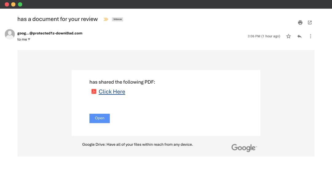Expand the 'to me' recipient details arrow
This screenshot has width=332, height=174.
click(x=29, y=39)
